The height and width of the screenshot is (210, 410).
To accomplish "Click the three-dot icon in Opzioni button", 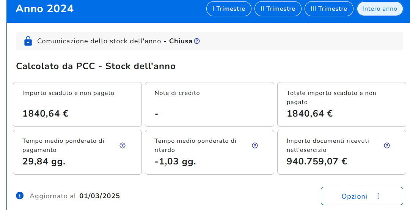I will (378, 196).
